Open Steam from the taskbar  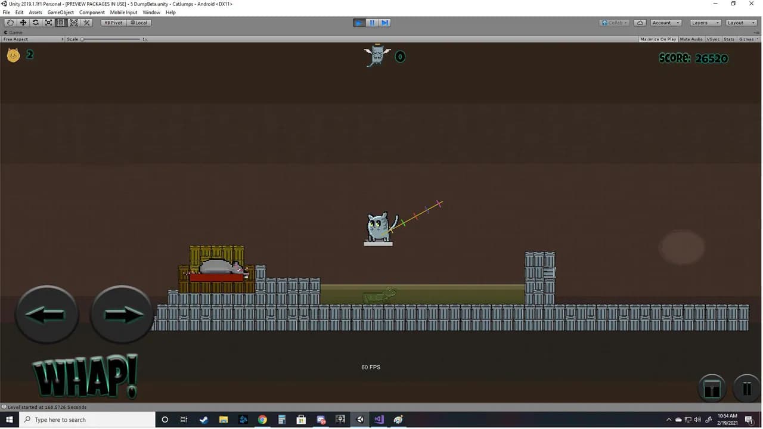click(203, 419)
